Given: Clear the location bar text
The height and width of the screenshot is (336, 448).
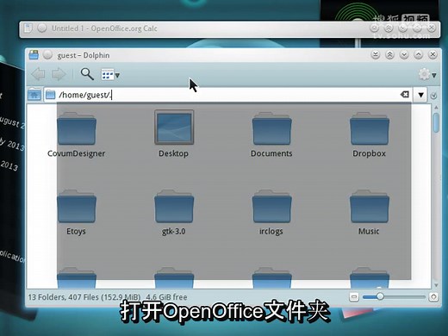Looking at the screenshot, I should coord(405,94).
